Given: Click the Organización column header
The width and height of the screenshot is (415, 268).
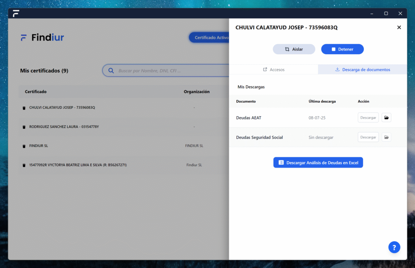Looking at the screenshot, I should [x=197, y=92].
